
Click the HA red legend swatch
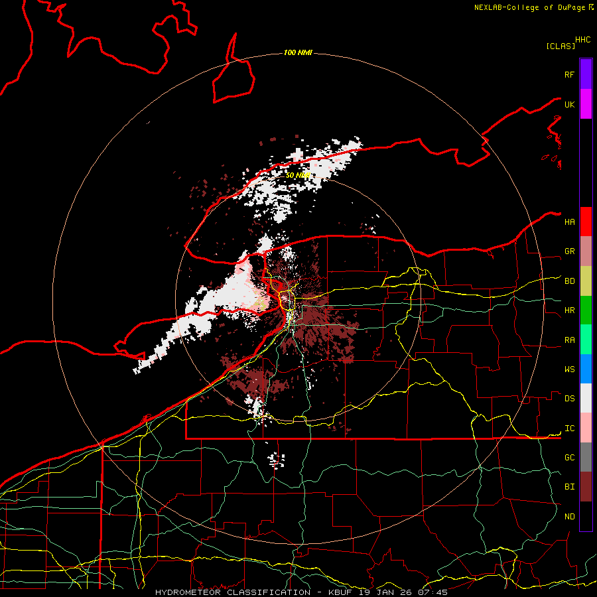pos(586,222)
